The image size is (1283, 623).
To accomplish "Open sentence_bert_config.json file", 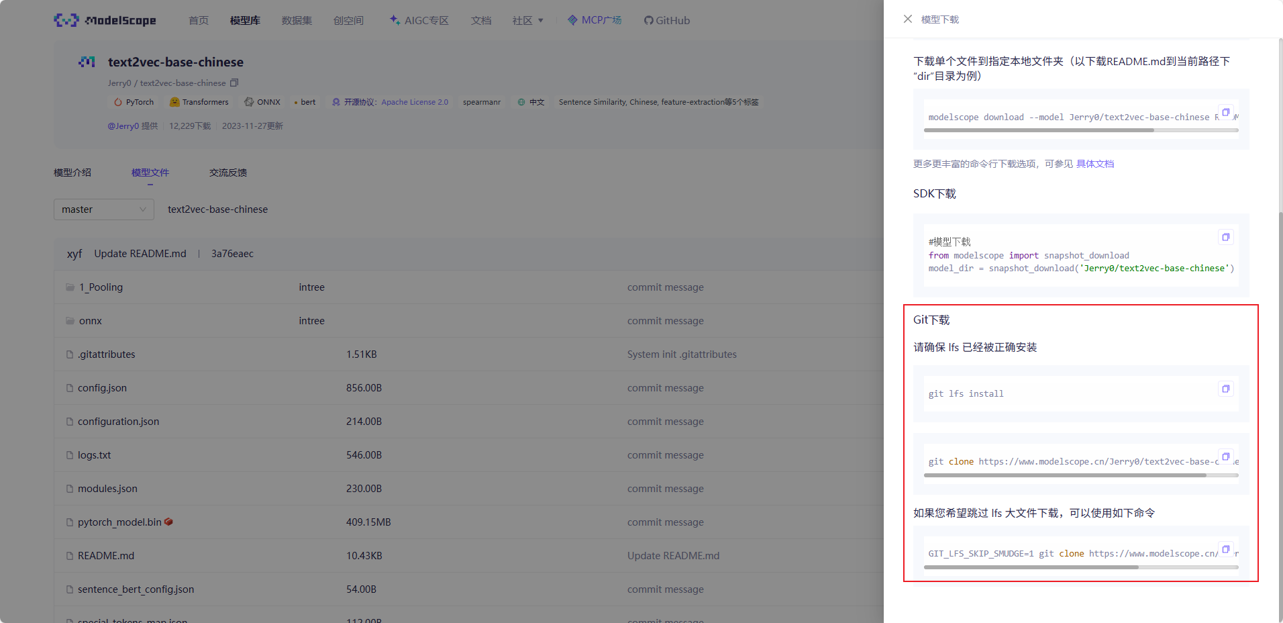I will tap(136, 589).
